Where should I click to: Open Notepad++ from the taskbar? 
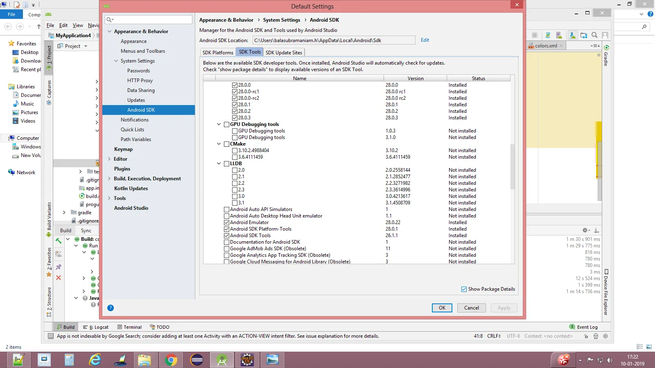(x=18, y=360)
